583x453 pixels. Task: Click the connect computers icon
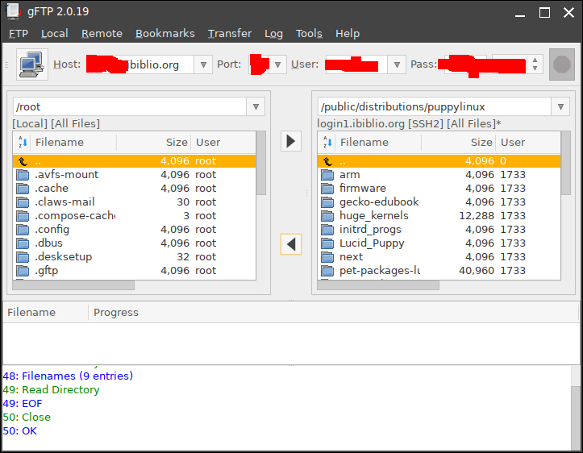click(x=31, y=64)
